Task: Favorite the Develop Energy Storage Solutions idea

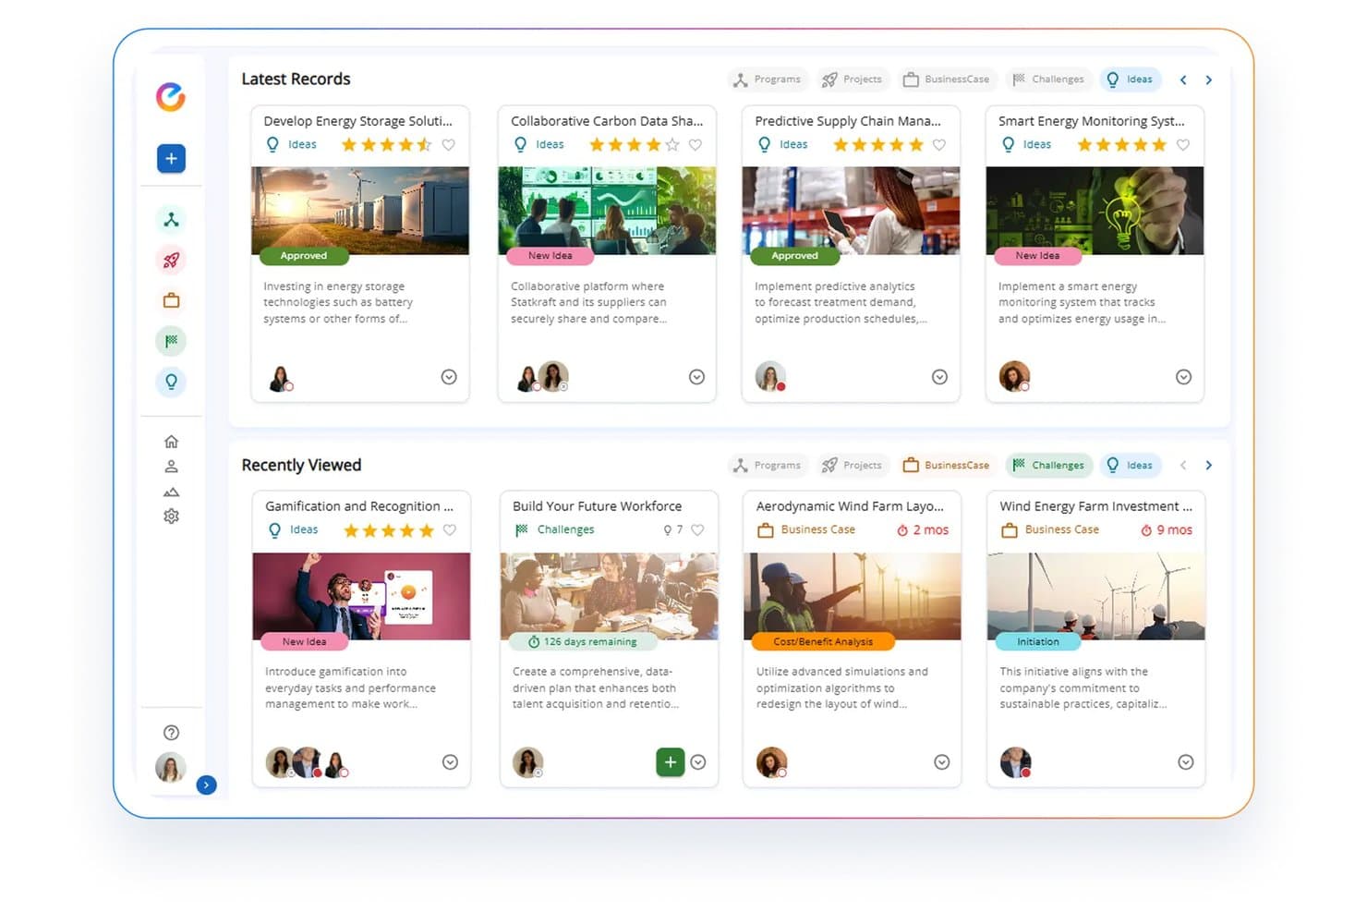Action: [x=449, y=145]
